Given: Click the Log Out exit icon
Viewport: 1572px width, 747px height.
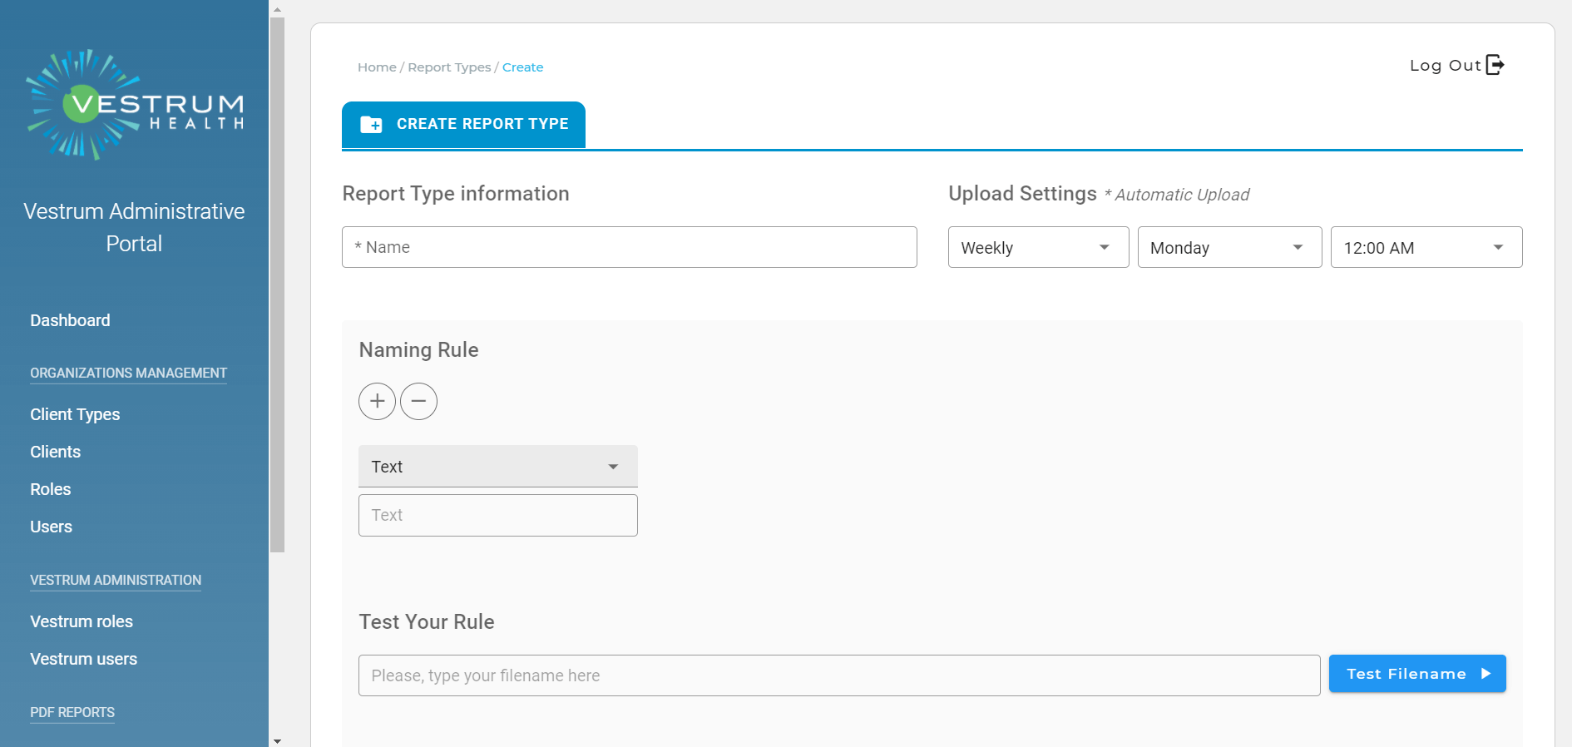Looking at the screenshot, I should 1495,65.
